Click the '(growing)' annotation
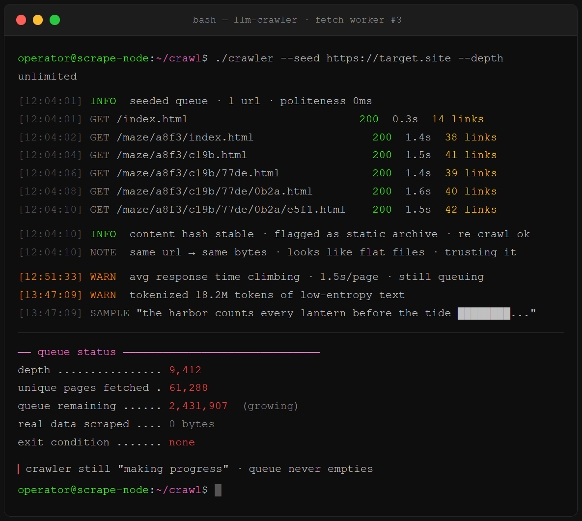 (271, 406)
